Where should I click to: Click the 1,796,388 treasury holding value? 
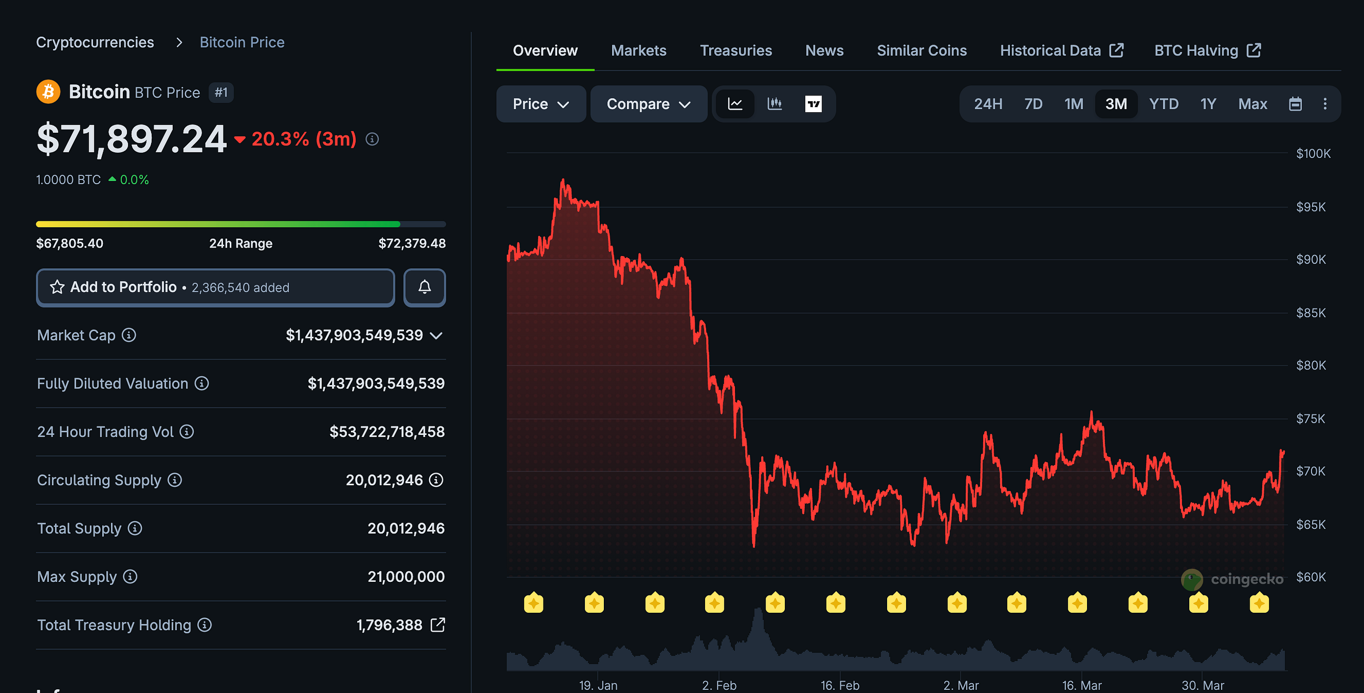pyautogui.click(x=389, y=625)
